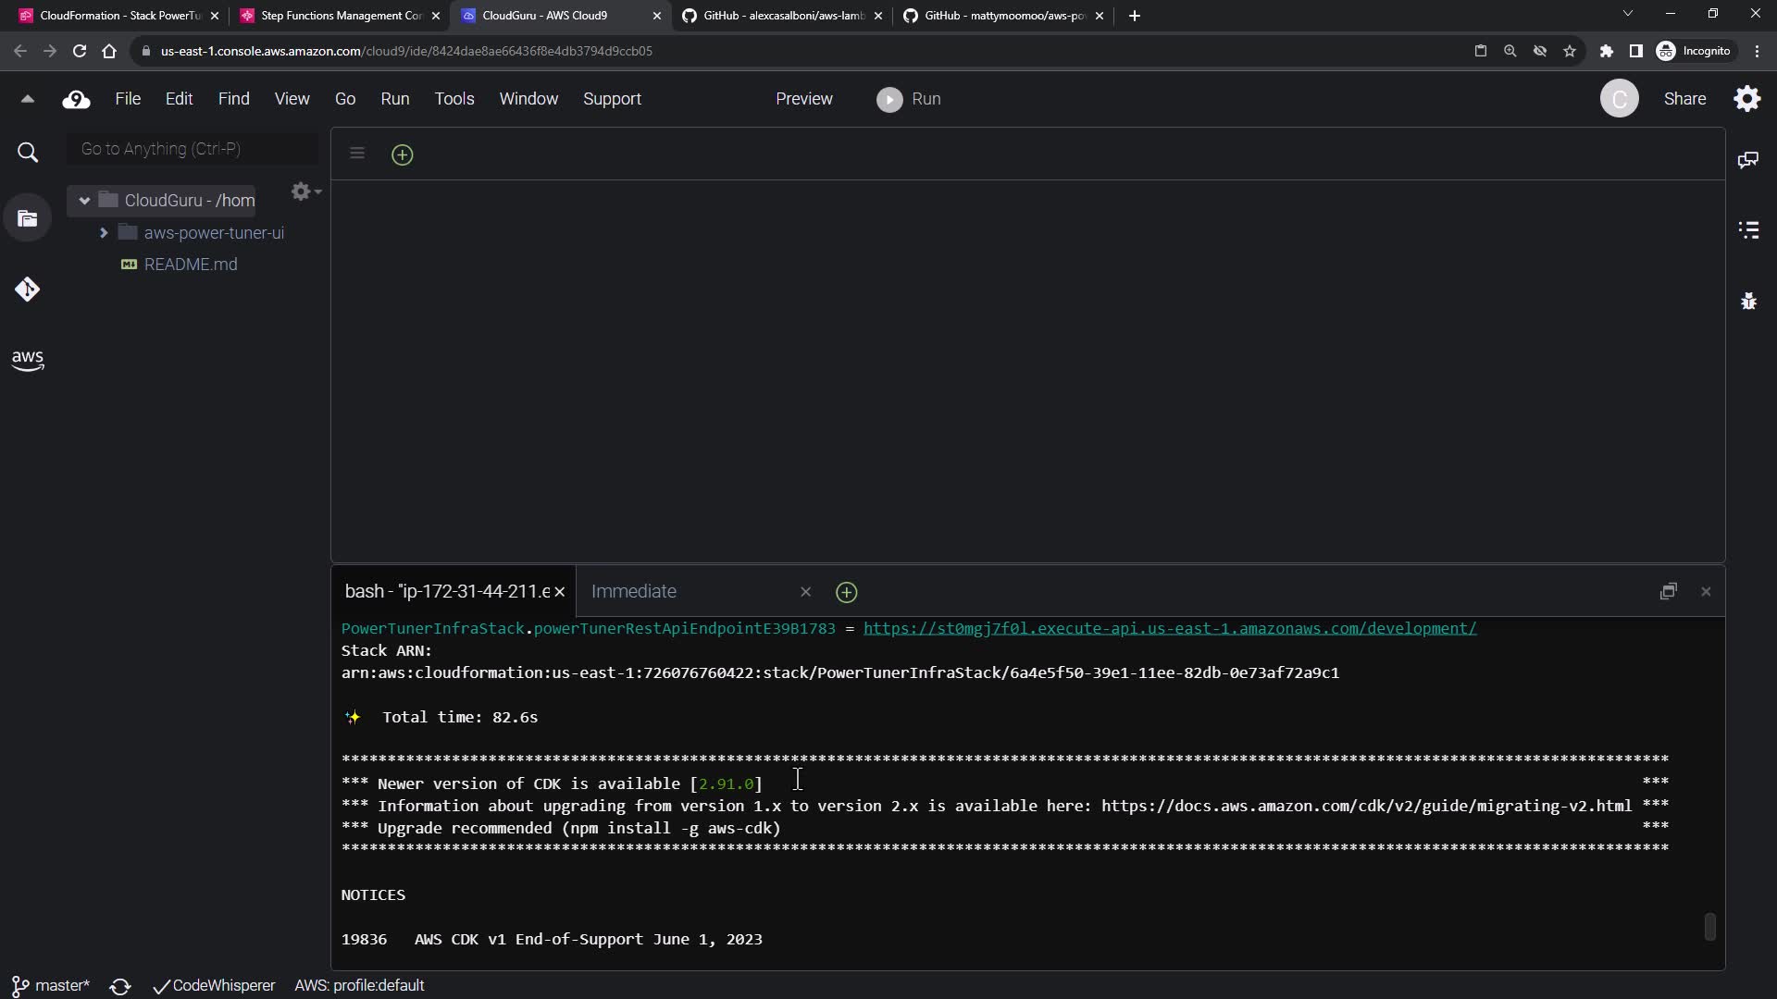
Task: Open the Environment file tree icon
Action: tap(27, 219)
